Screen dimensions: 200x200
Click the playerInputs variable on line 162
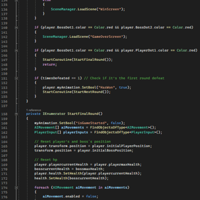[76, 132]
